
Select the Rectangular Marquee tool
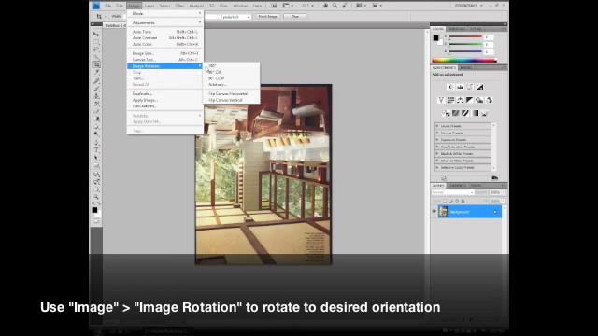point(96,42)
